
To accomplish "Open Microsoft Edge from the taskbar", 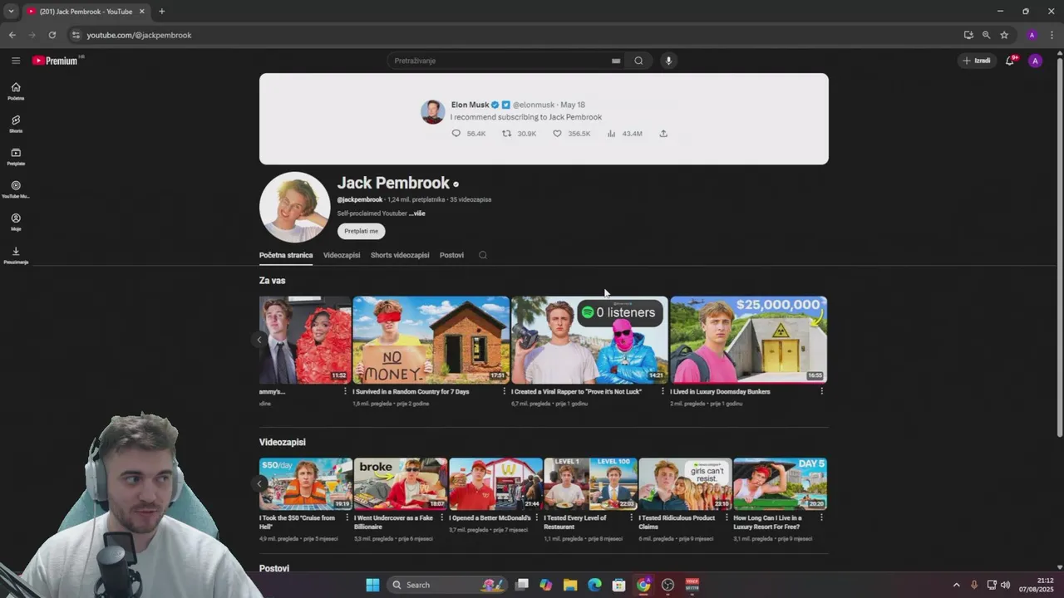I will pos(594,585).
